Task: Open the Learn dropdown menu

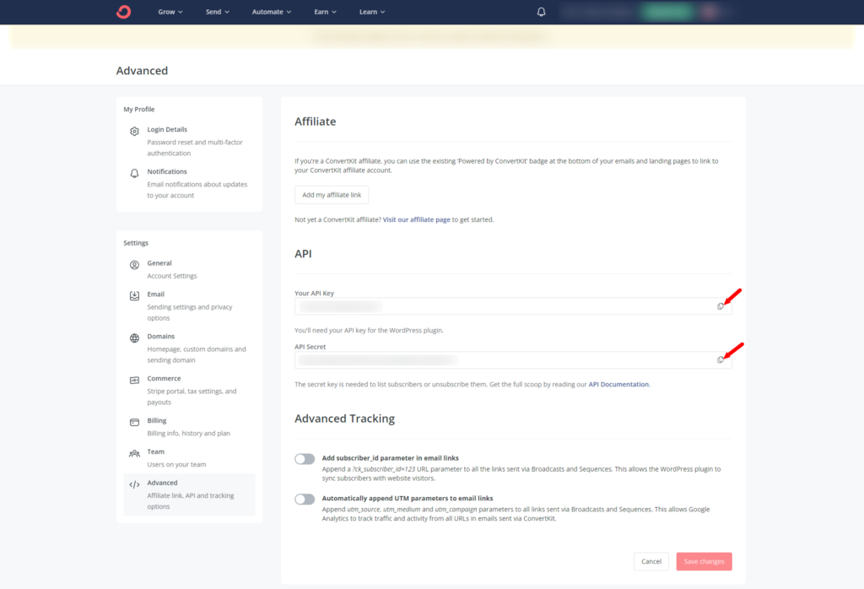Action: point(372,12)
